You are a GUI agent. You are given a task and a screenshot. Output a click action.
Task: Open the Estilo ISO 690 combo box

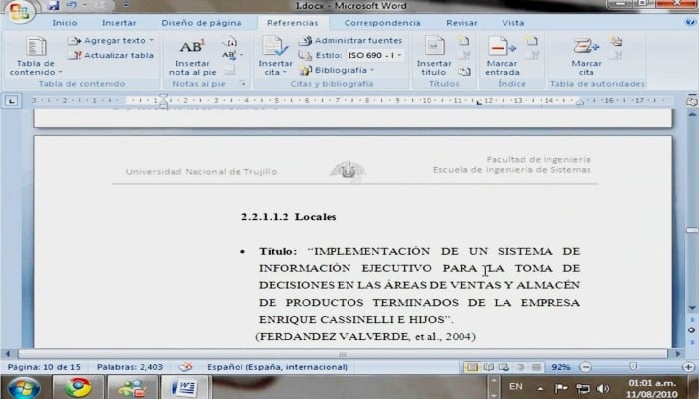pyautogui.click(x=375, y=55)
